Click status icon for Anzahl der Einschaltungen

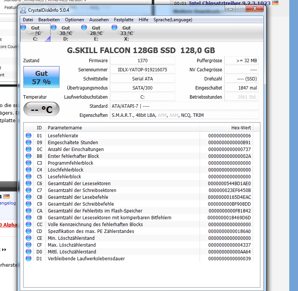(29, 149)
